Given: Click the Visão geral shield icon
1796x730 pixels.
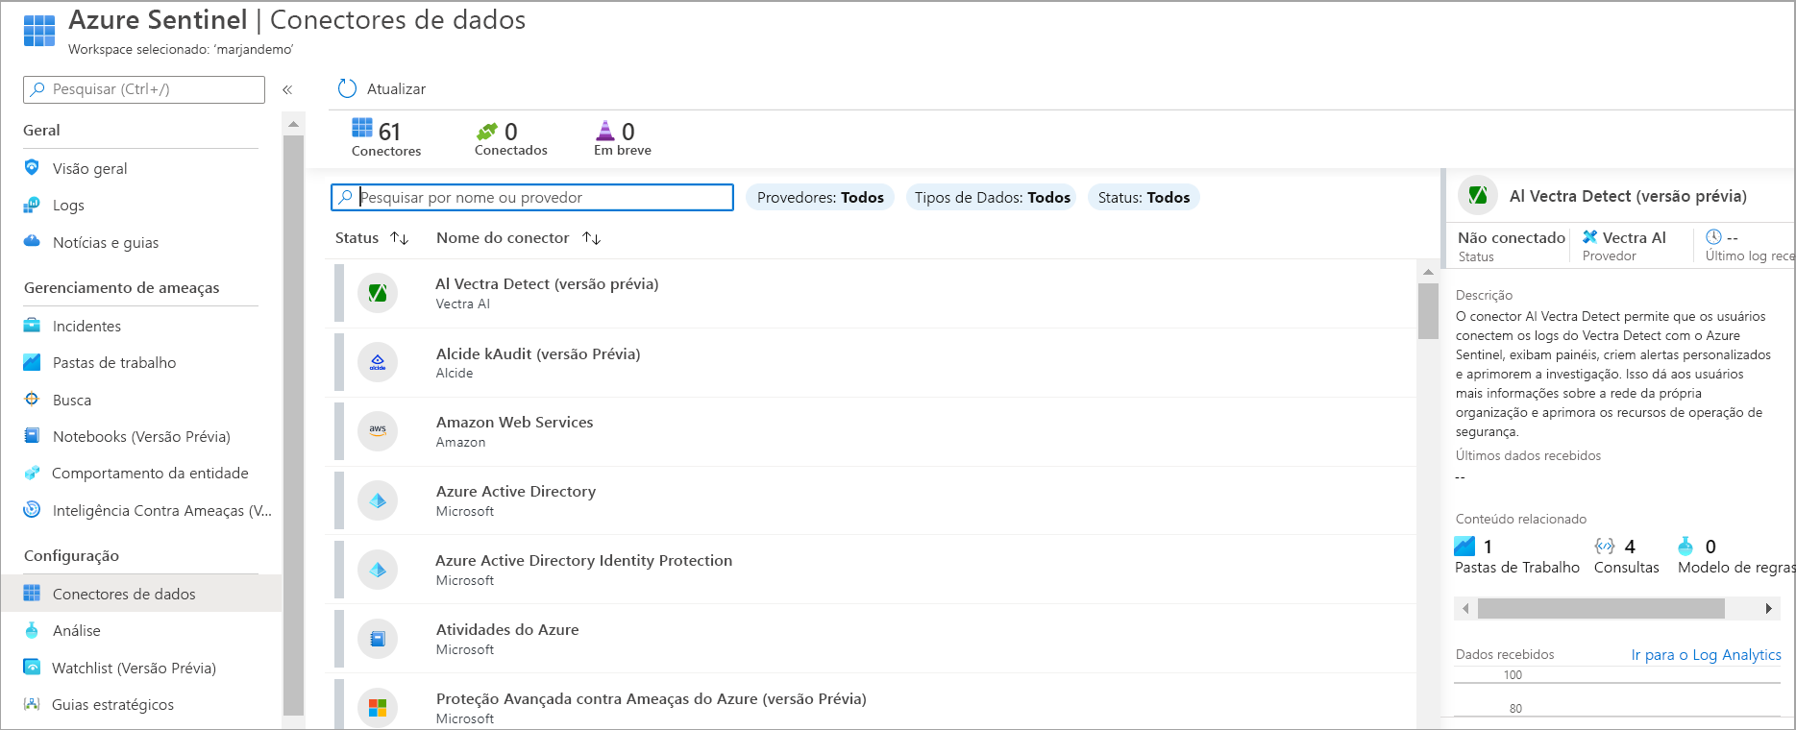Looking at the screenshot, I should pyautogui.click(x=32, y=168).
